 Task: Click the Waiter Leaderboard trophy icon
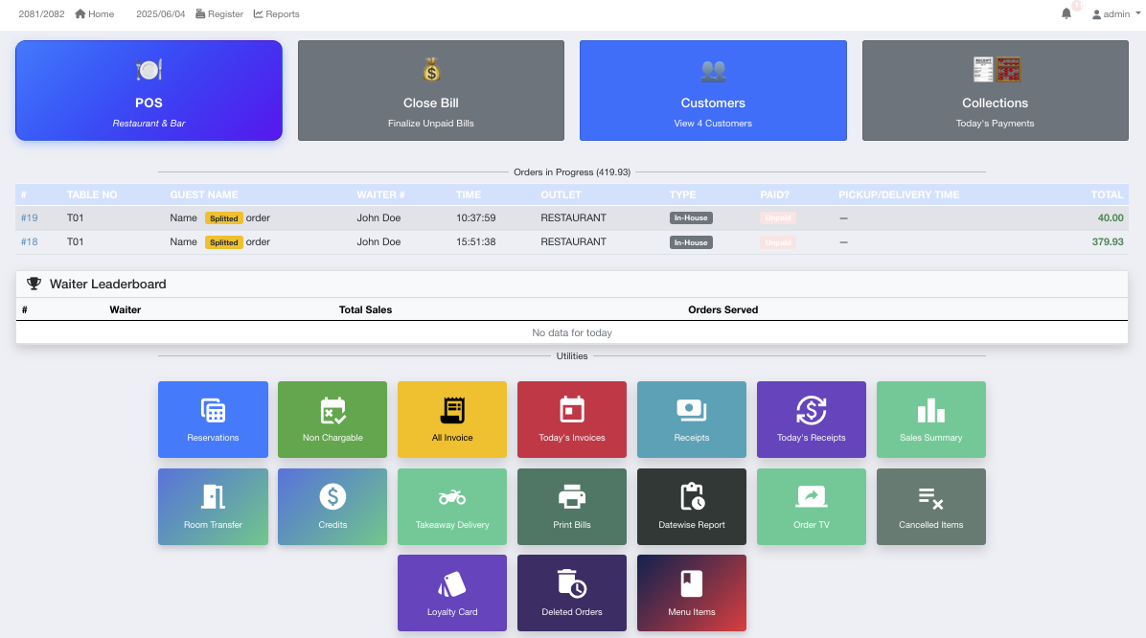[x=34, y=284]
